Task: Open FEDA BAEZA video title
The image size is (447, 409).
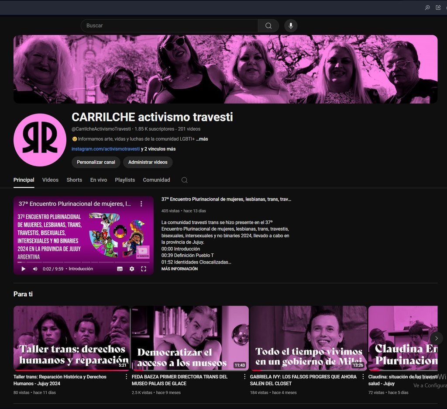Action: [x=179, y=380]
